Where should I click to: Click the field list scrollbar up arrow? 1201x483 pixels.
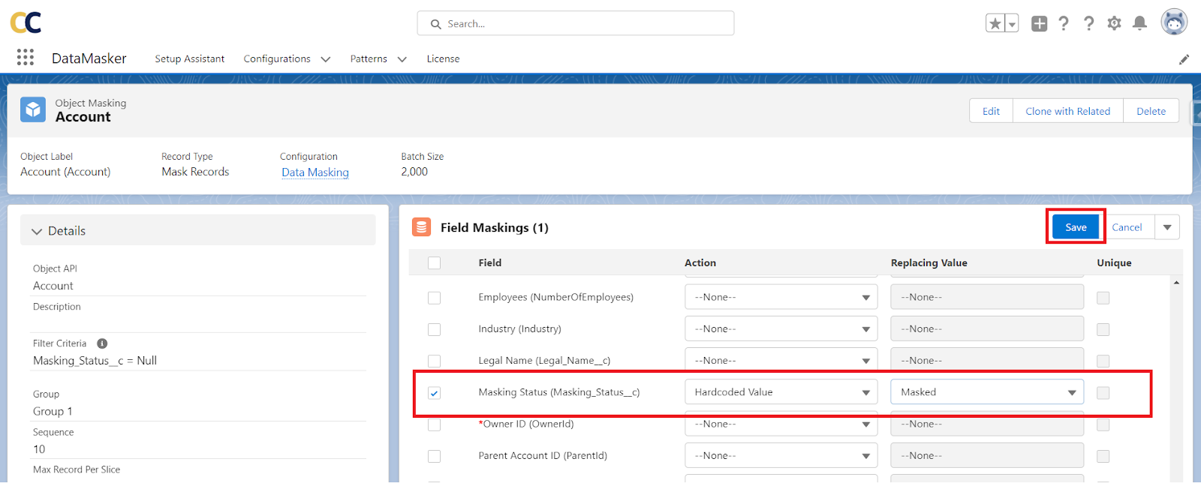pos(1176,283)
